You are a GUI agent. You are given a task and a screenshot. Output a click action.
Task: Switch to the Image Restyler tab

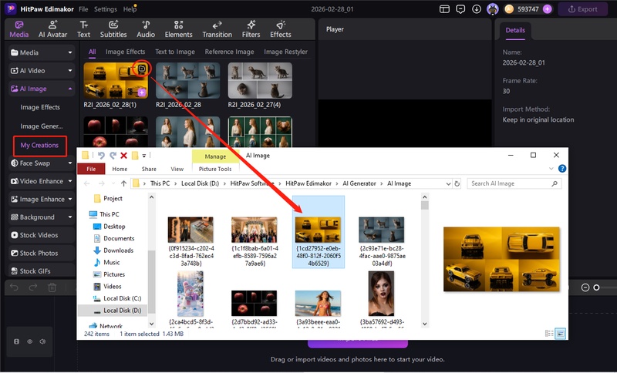pos(285,52)
